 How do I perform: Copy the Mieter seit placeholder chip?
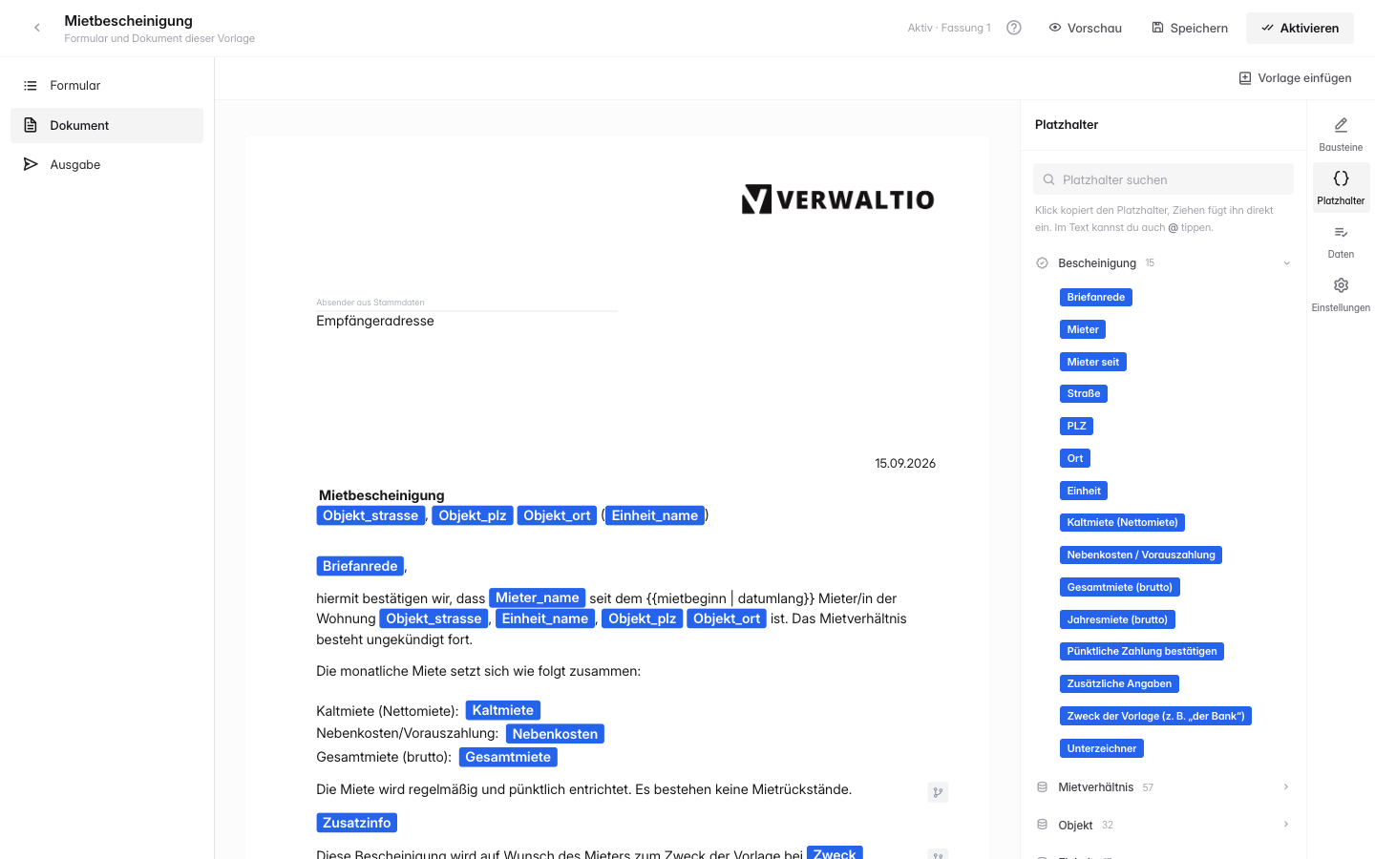[x=1093, y=362]
